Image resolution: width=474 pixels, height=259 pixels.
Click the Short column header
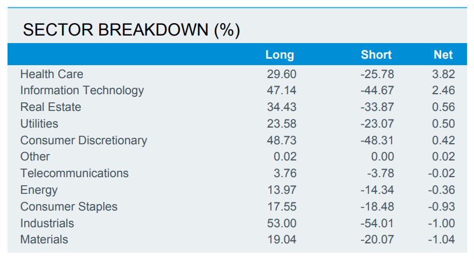(x=376, y=55)
